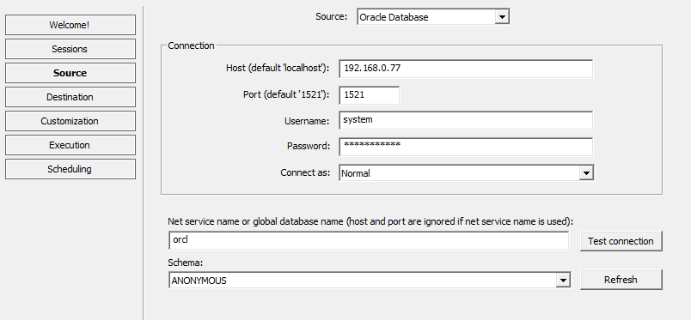Viewport: 691px width, 320px height.
Task: Refresh the schema list
Action: coord(621,280)
